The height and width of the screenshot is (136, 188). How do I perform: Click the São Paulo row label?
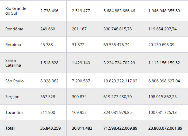coord(14,81)
